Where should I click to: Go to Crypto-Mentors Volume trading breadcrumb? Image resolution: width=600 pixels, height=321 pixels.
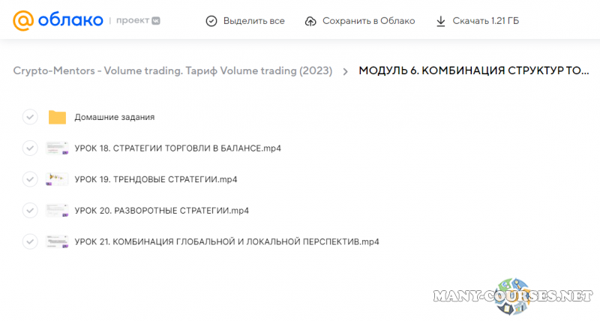point(172,71)
